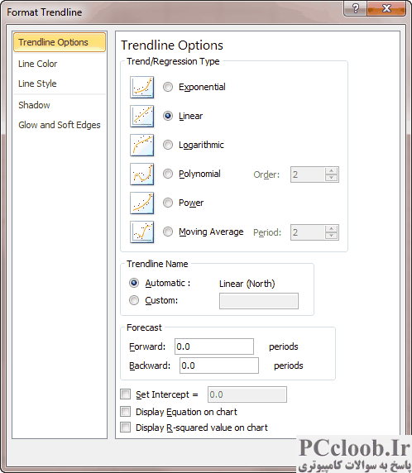The width and height of the screenshot is (412, 473).
Task: Open the Line Color tab
Action: pyautogui.click(x=60, y=64)
